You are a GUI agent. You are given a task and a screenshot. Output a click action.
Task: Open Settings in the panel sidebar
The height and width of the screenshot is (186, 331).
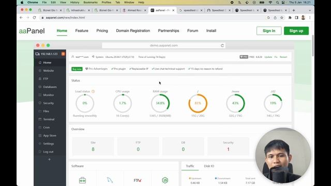[x=50, y=144]
